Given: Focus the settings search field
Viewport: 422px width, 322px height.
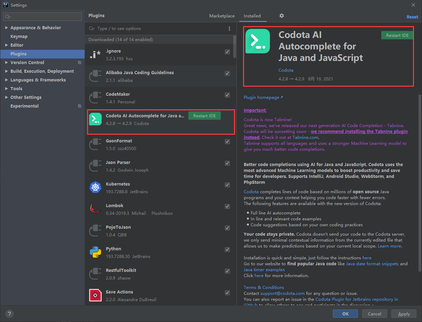Looking at the screenshot, I should click(42, 16).
